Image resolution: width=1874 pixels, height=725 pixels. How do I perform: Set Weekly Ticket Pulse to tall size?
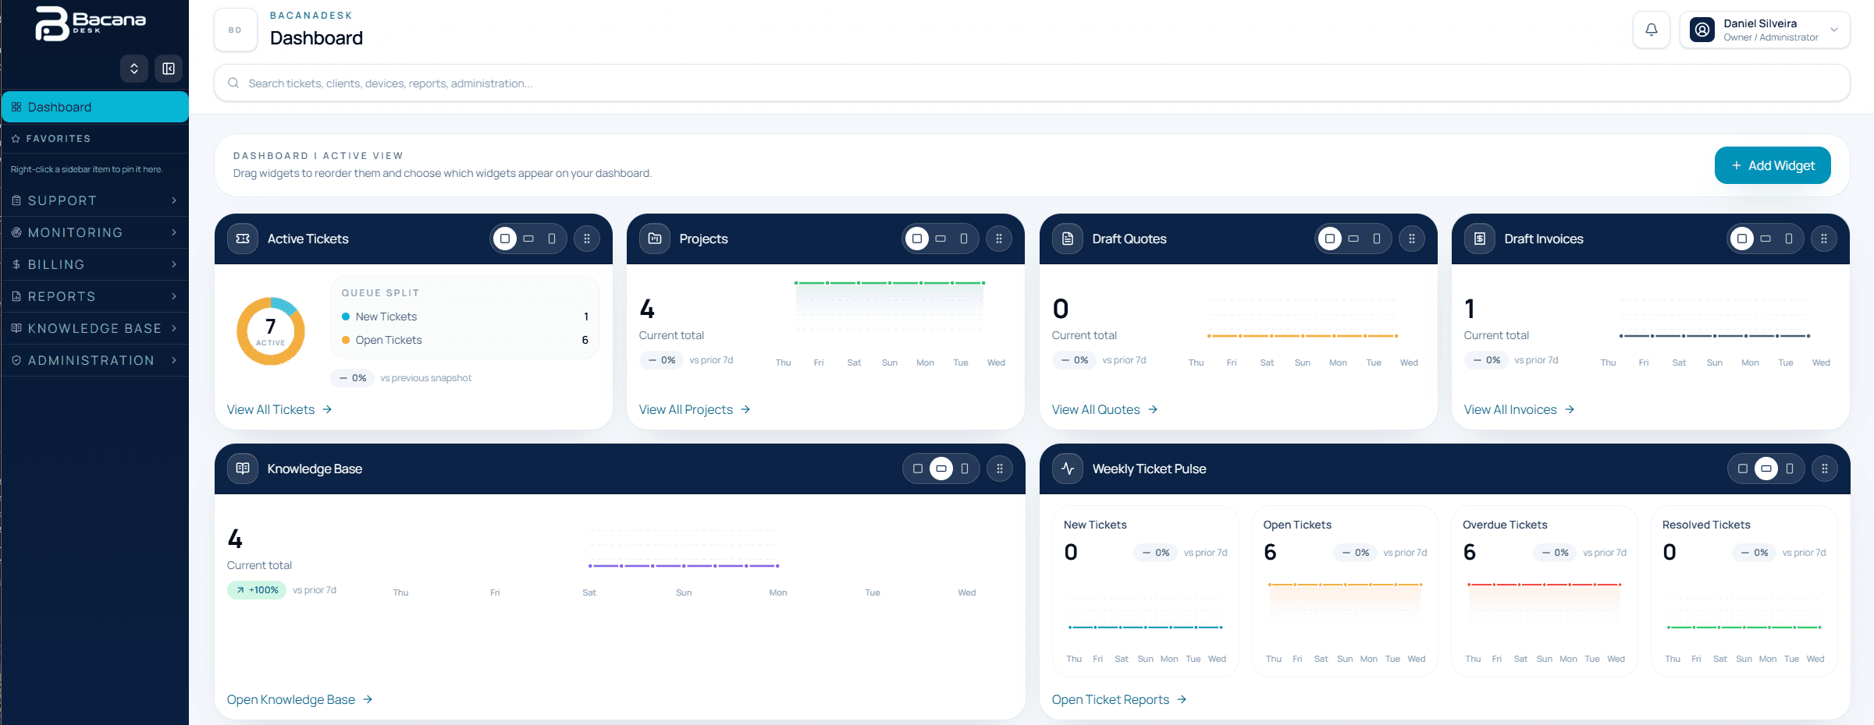coord(1790,469)
